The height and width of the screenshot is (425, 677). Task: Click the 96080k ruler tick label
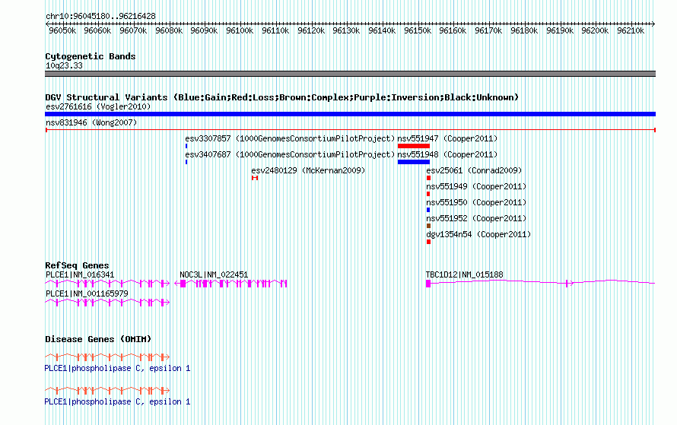click(x=169, y=30)
